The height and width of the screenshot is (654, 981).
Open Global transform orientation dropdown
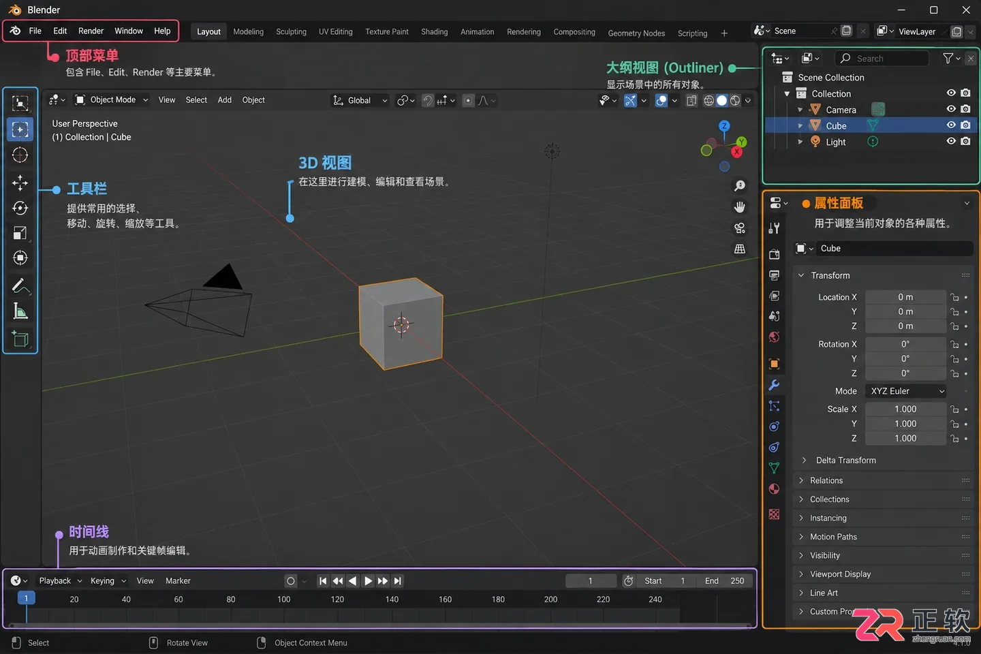359,100
